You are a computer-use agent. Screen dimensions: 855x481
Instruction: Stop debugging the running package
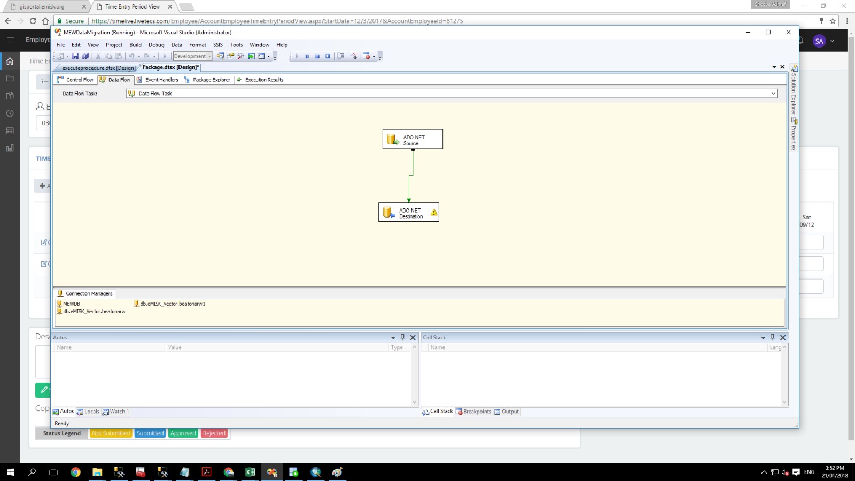point(317,56)
